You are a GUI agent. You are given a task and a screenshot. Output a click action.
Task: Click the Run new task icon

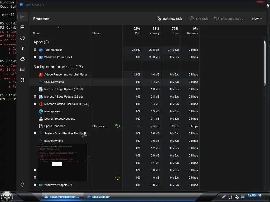click(x=158, y=18)
